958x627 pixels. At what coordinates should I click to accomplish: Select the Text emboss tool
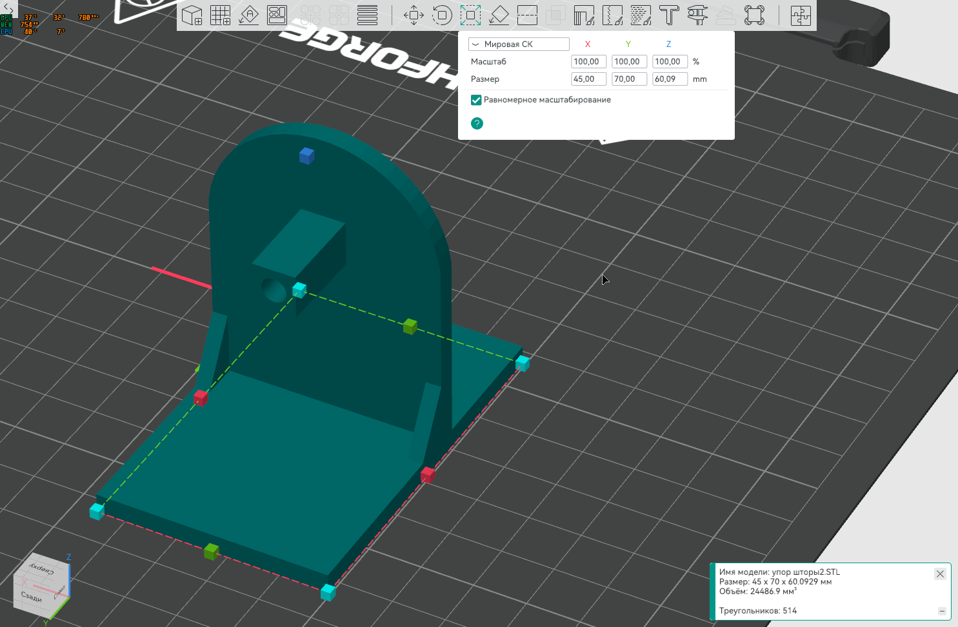669,15
